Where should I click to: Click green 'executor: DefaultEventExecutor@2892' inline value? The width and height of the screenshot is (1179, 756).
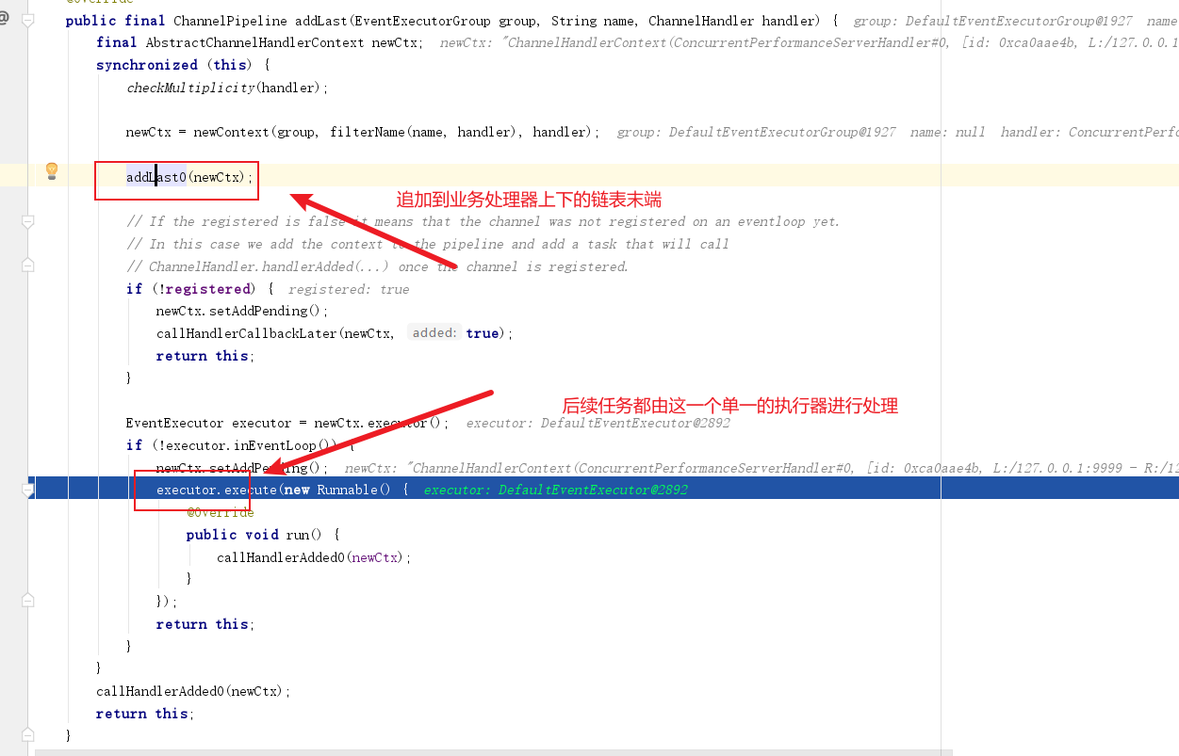(x=555, y=490)
